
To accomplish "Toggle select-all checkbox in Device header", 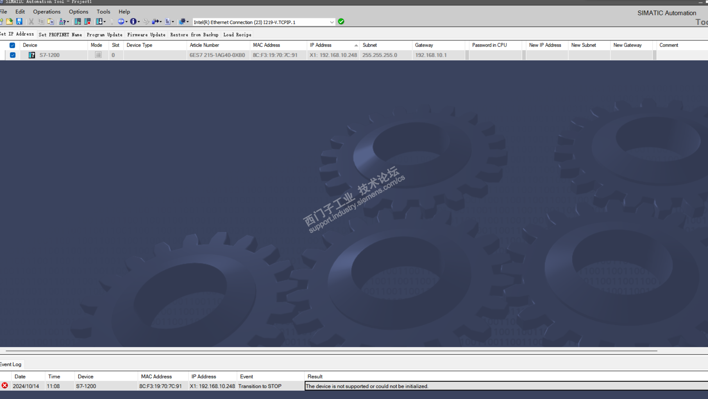I will click(12, 45).
